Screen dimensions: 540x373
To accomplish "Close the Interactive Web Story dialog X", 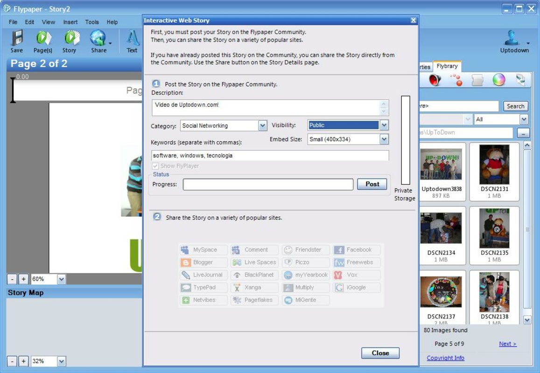I will click(x=413, y=21).
